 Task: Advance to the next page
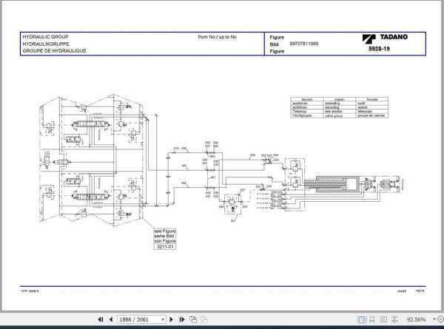(x=171, y=319)
